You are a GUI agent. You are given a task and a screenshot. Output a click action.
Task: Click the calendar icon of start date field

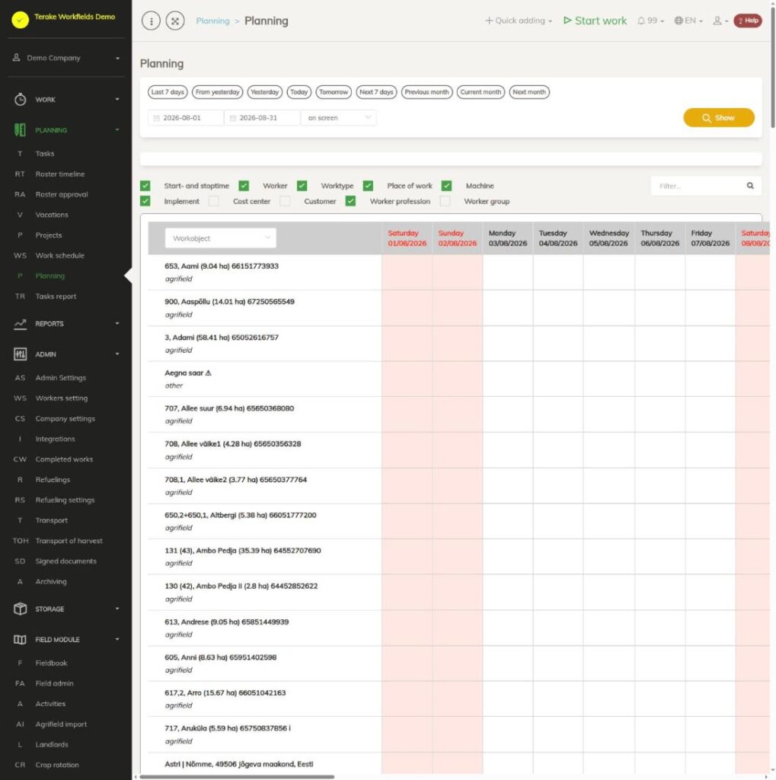156,118
